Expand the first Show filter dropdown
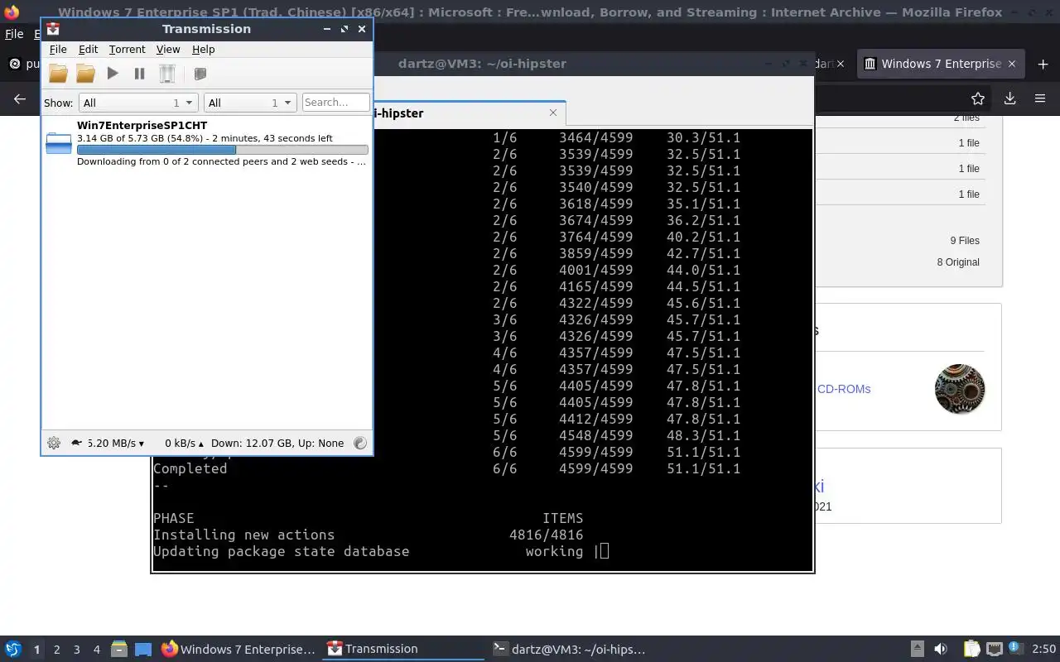This screenshot has height=662, width=1060. pyautogui.click(x=137, y=103)
